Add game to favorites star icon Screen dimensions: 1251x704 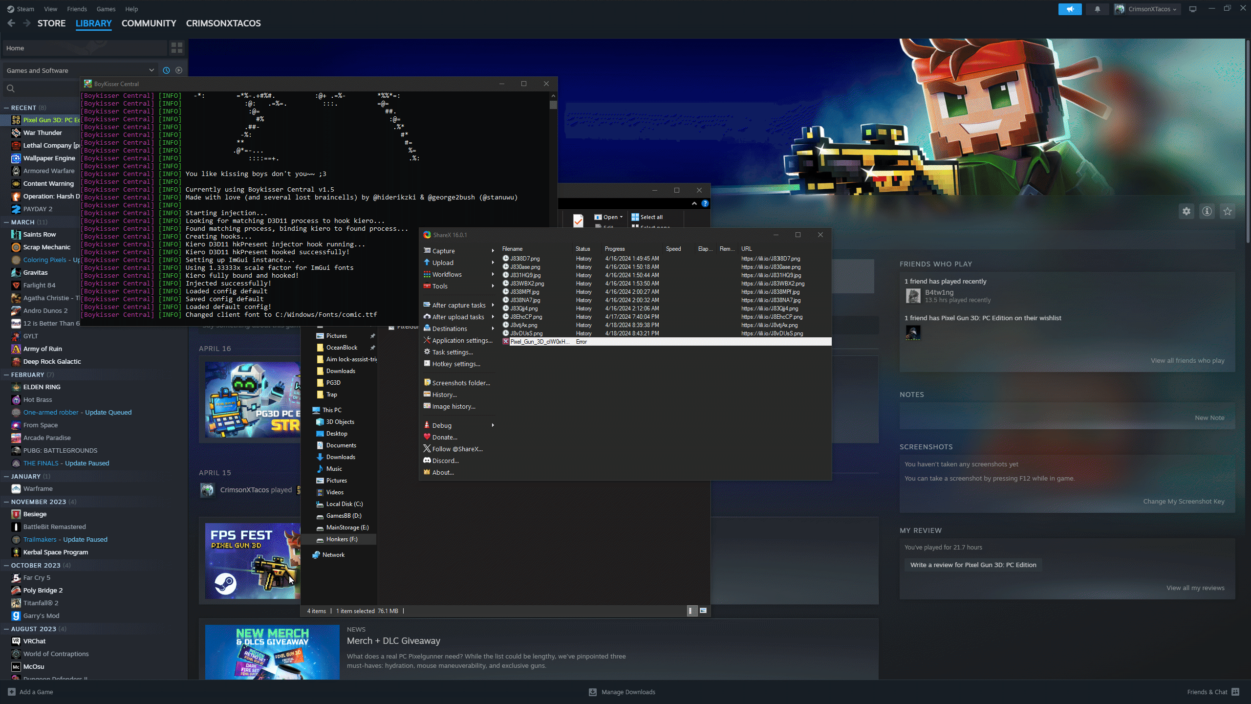click(x=1228, y=211)
